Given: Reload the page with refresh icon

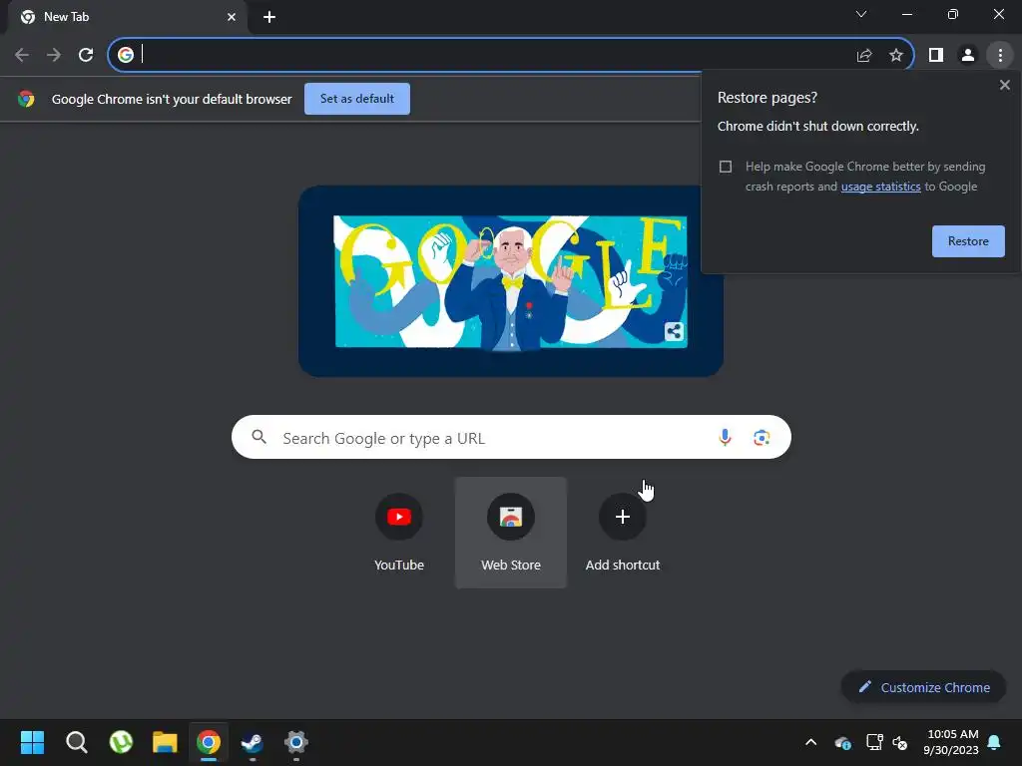Looking at the screenshot, I should coord(86,55).
